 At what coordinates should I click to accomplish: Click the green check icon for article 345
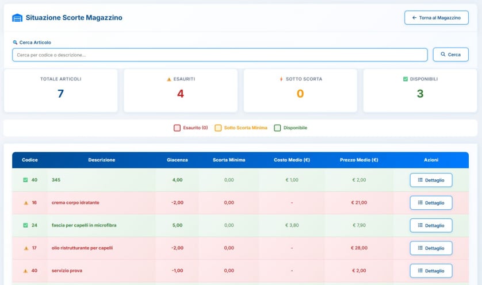click(25, 180)
